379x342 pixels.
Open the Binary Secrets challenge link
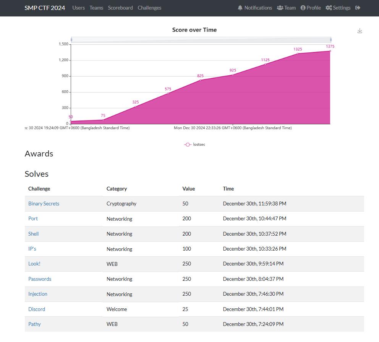44,204
